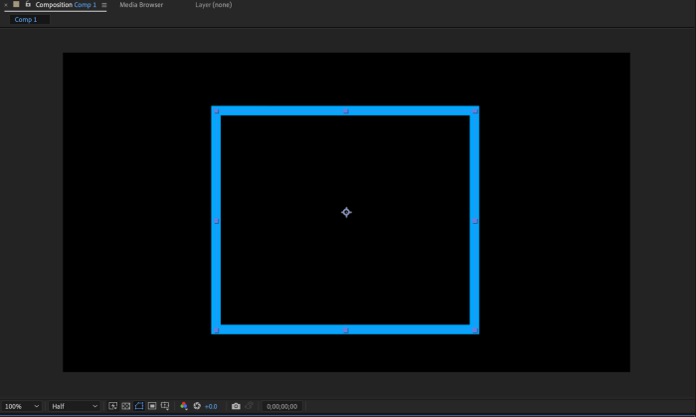The width and height of the screenshot is (696, 417).
Task: Click the composition label color swatch
Action: [x=16, y=4]
